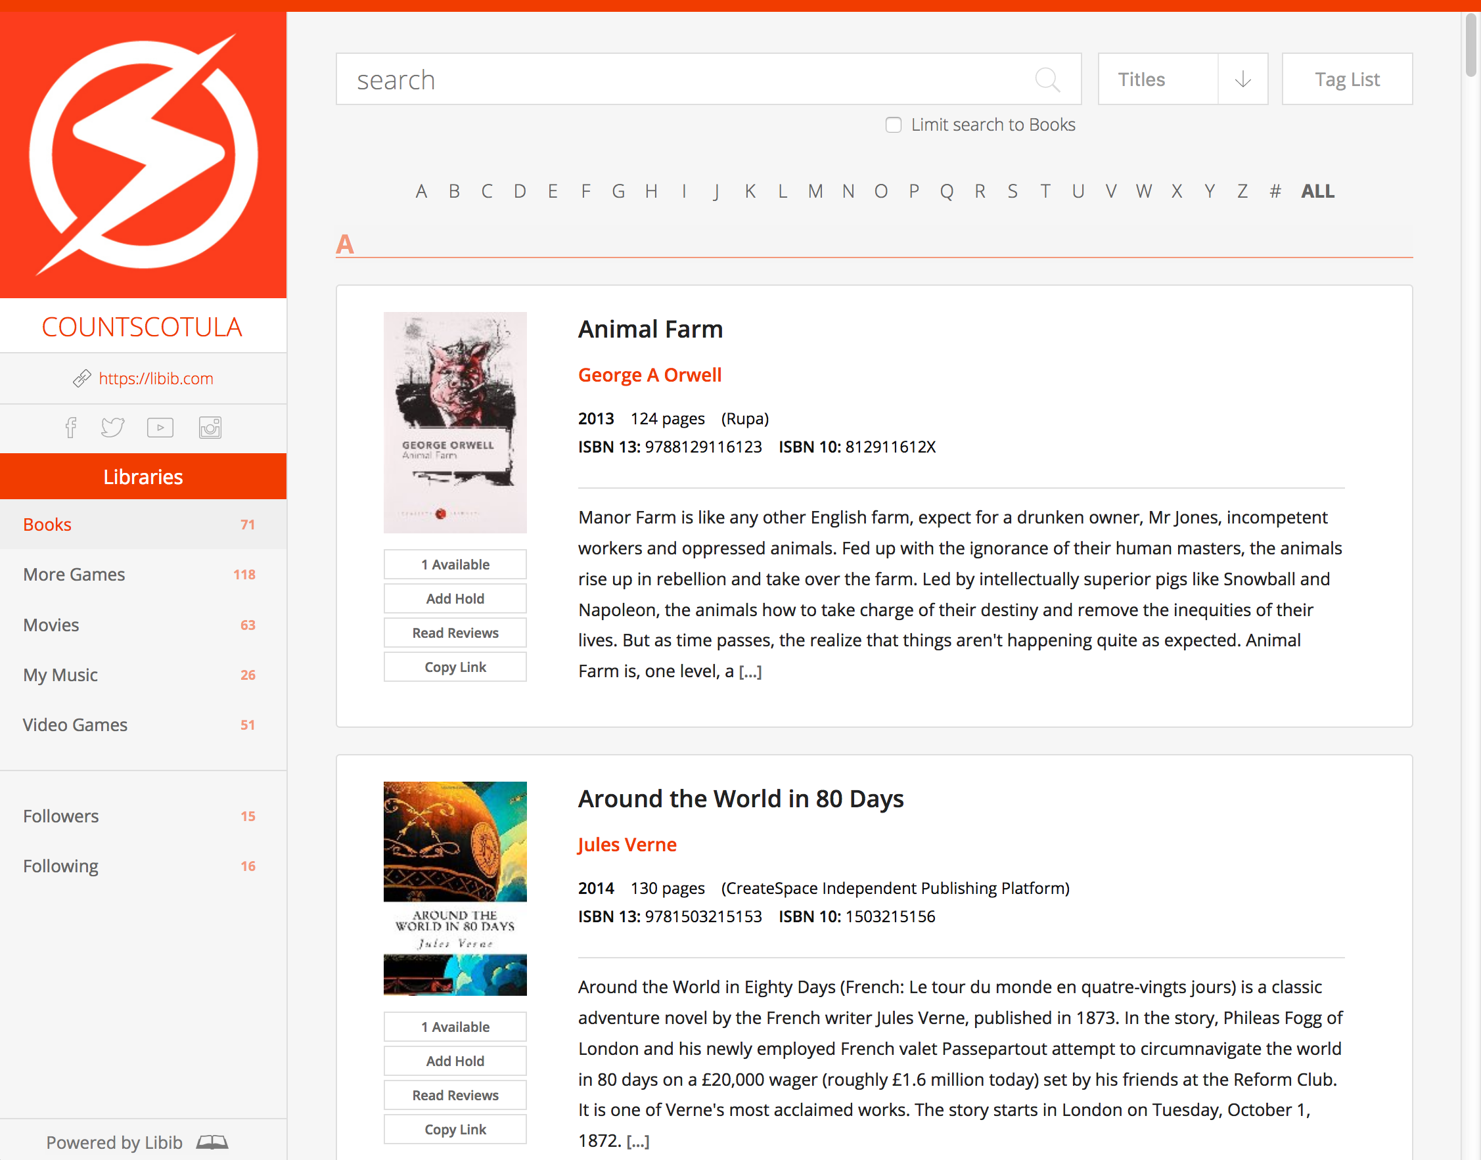Open the Twitter bird icon
The width and height of the screenshot is (1481, 1160).
tap(113, 427)
